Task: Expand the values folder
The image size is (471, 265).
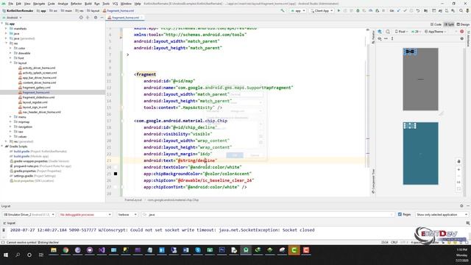Action: point(10,136)
